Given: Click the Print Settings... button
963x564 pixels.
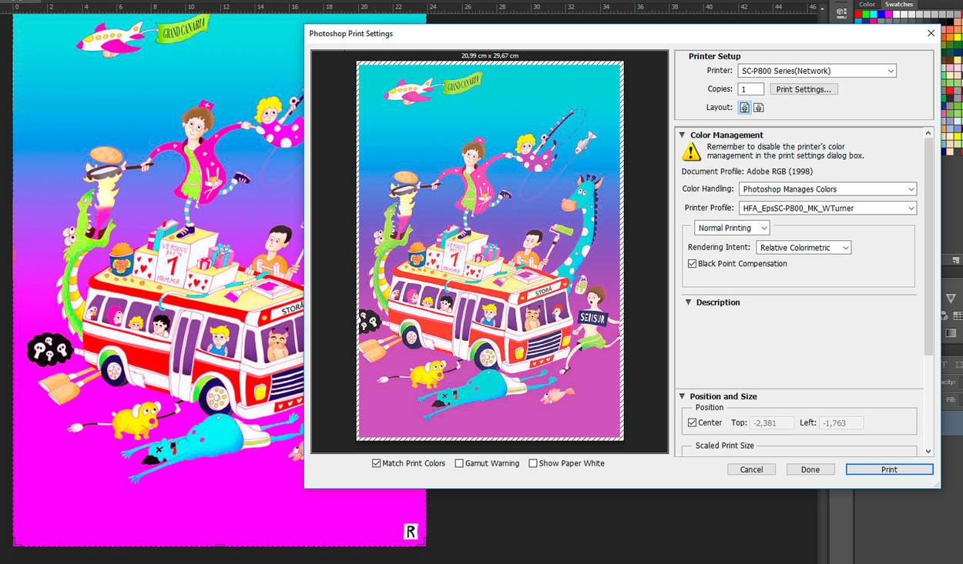Looking at the screenshot, I should [x=804, y=89].
